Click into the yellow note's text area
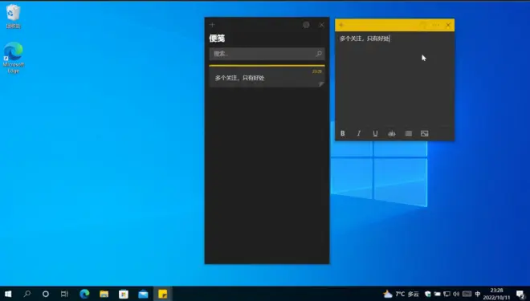 (x=394, y=79)
